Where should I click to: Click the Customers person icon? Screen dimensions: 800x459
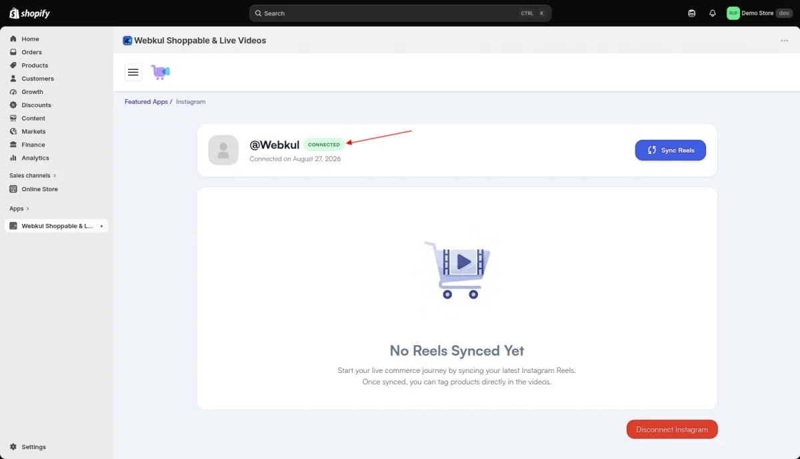(13, 79)
